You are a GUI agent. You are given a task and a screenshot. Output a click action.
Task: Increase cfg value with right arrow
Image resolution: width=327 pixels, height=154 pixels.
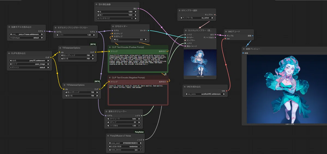pos(146,39)
